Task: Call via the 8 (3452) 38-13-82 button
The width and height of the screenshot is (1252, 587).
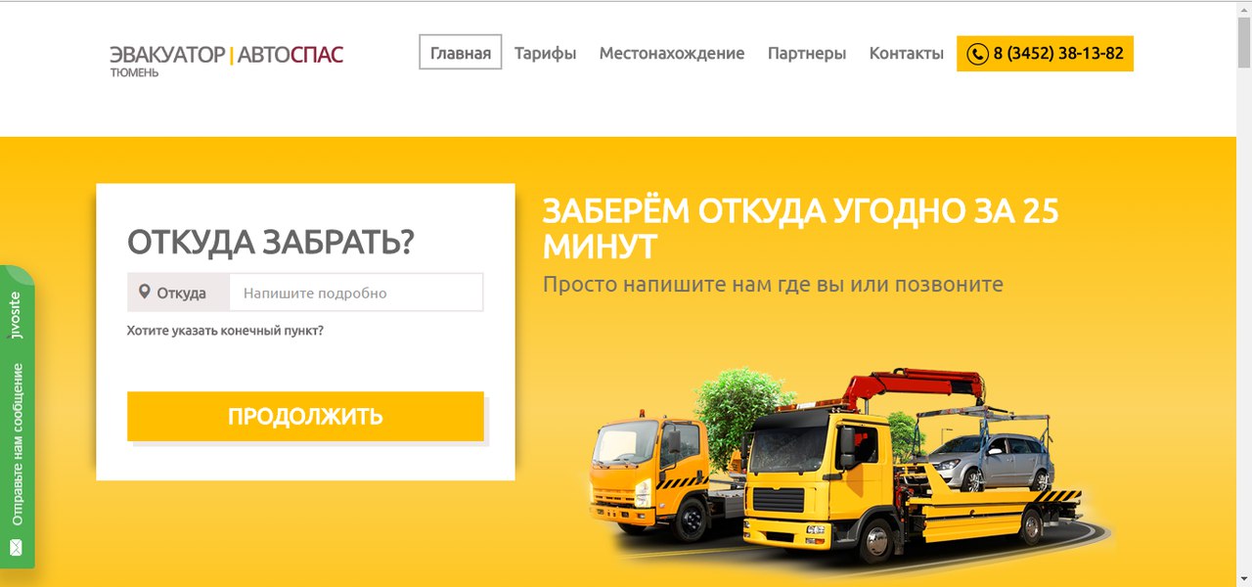Action: pos(1045,54)
